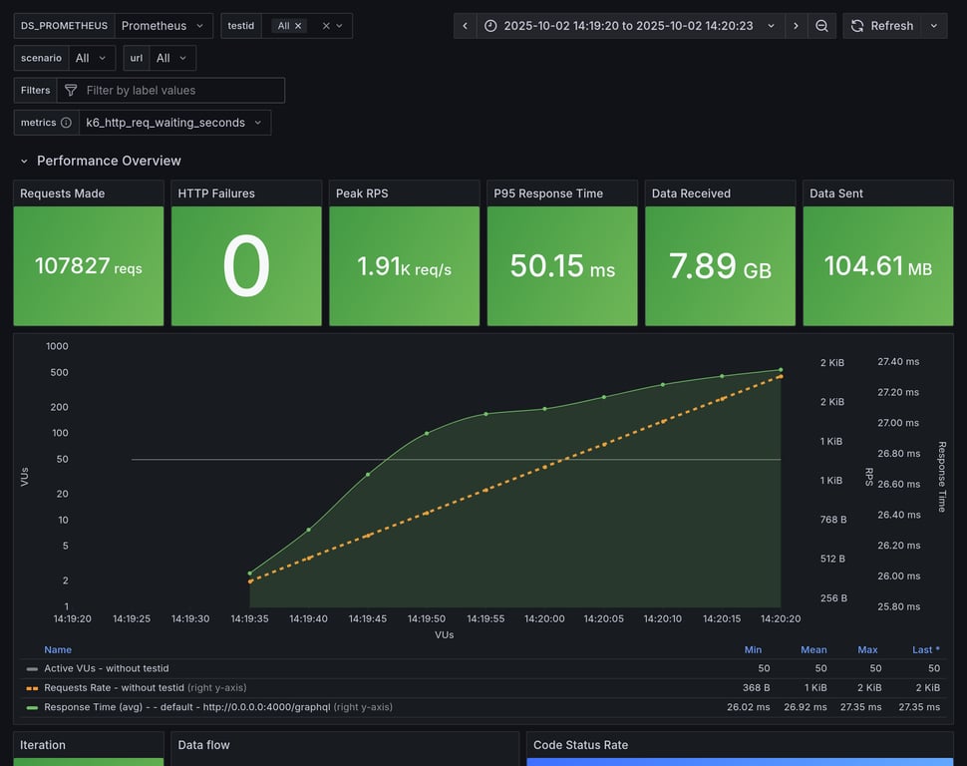967x766 pixels.
Task: Collapse the Performance Overview row
Action: point(24,161)
